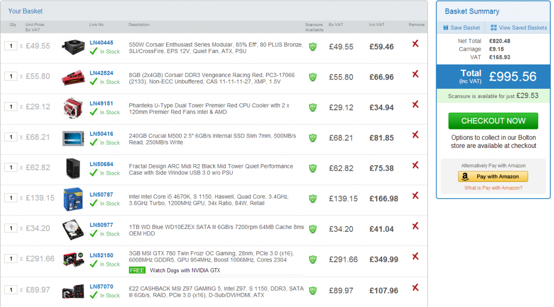Image resolution: width=554 pixels, height=307 pixels.
Task: Edit quantity field for £139.15 CPU
Action: point(11,198)
